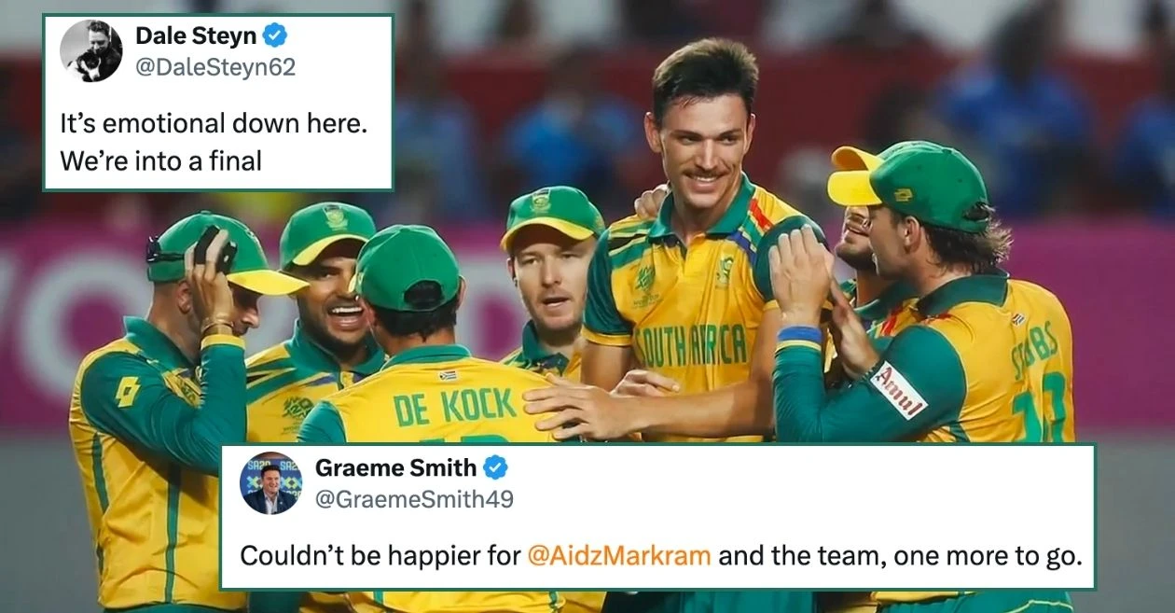1175x613 pixels.
Task: Click Dale Steyn's blue verified badge
Action: [x=274, y=35]
